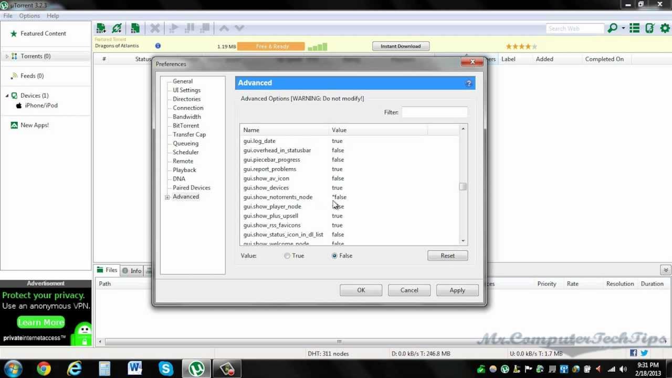The image size is (672, 378).
Task: Open the Options menu
Action: coord(29,16)
